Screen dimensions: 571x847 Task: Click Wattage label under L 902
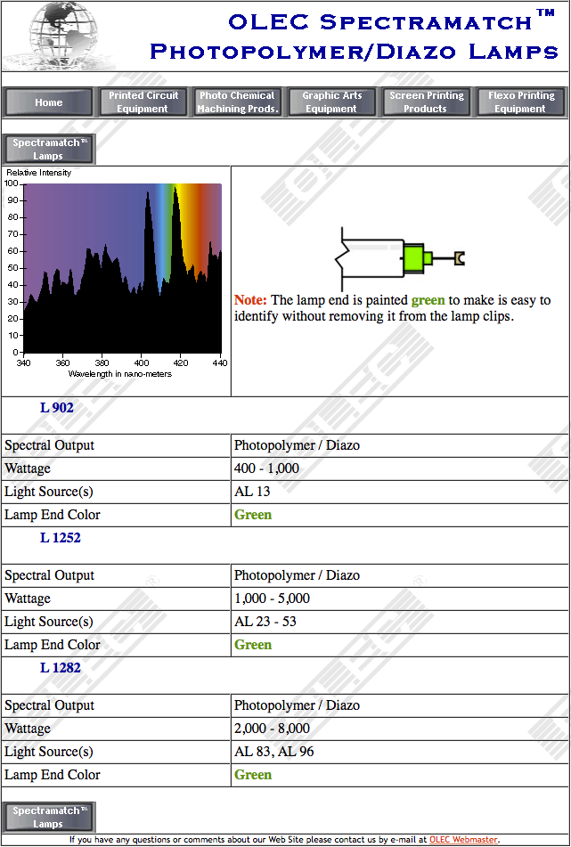pos(28,468)
